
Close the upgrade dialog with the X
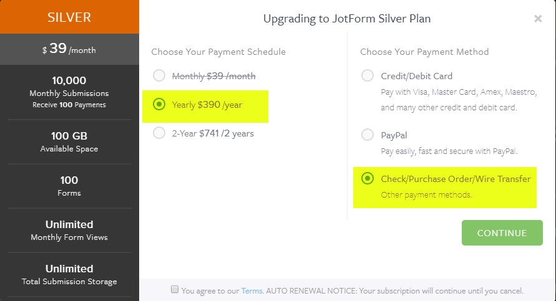(x=538, y=19)
